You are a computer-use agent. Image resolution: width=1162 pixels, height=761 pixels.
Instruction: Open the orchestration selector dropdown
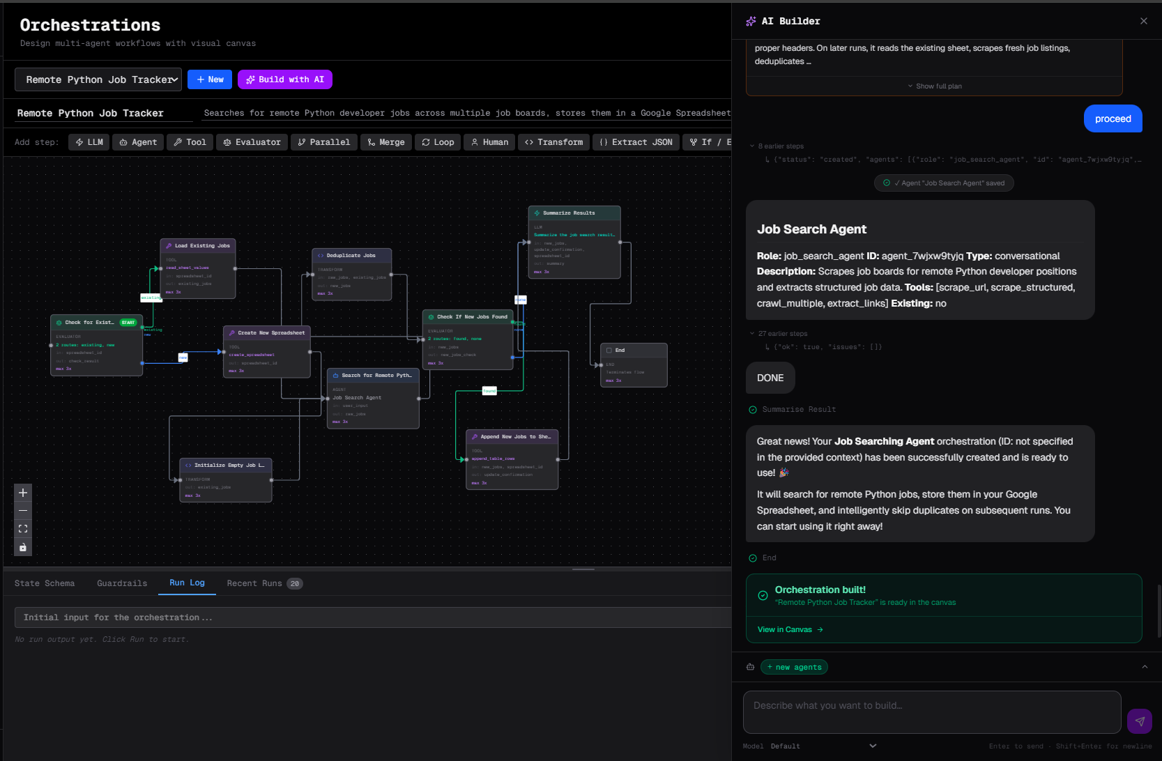[x=98, y=79]
